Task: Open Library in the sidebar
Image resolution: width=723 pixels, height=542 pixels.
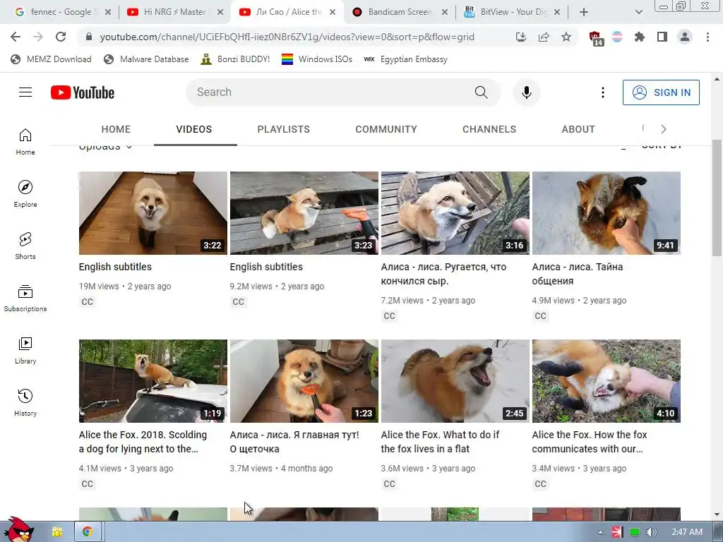Action: [x=25, y=350]
